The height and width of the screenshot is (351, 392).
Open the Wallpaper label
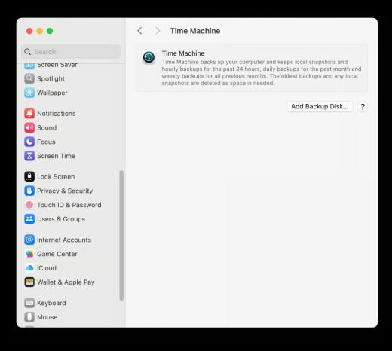(x=52, y=93)
